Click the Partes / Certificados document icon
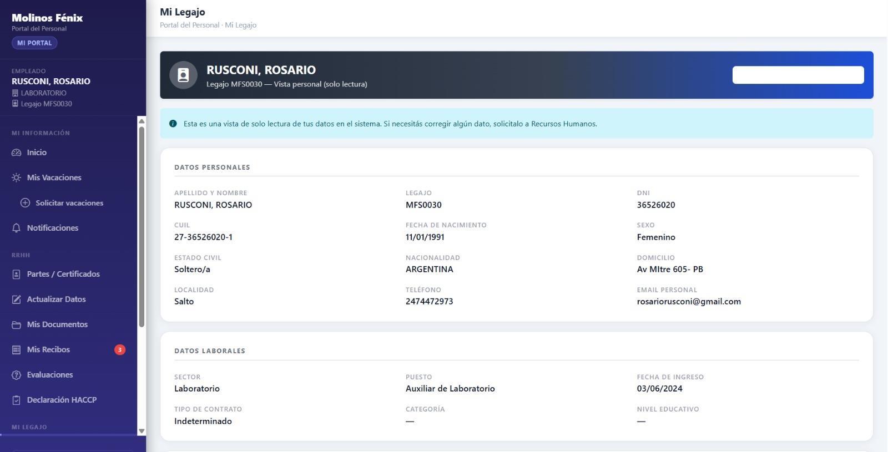Viewport: 888px width, 452px height. (16, 274)
